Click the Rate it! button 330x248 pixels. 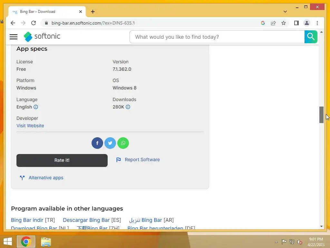(62, 160)
